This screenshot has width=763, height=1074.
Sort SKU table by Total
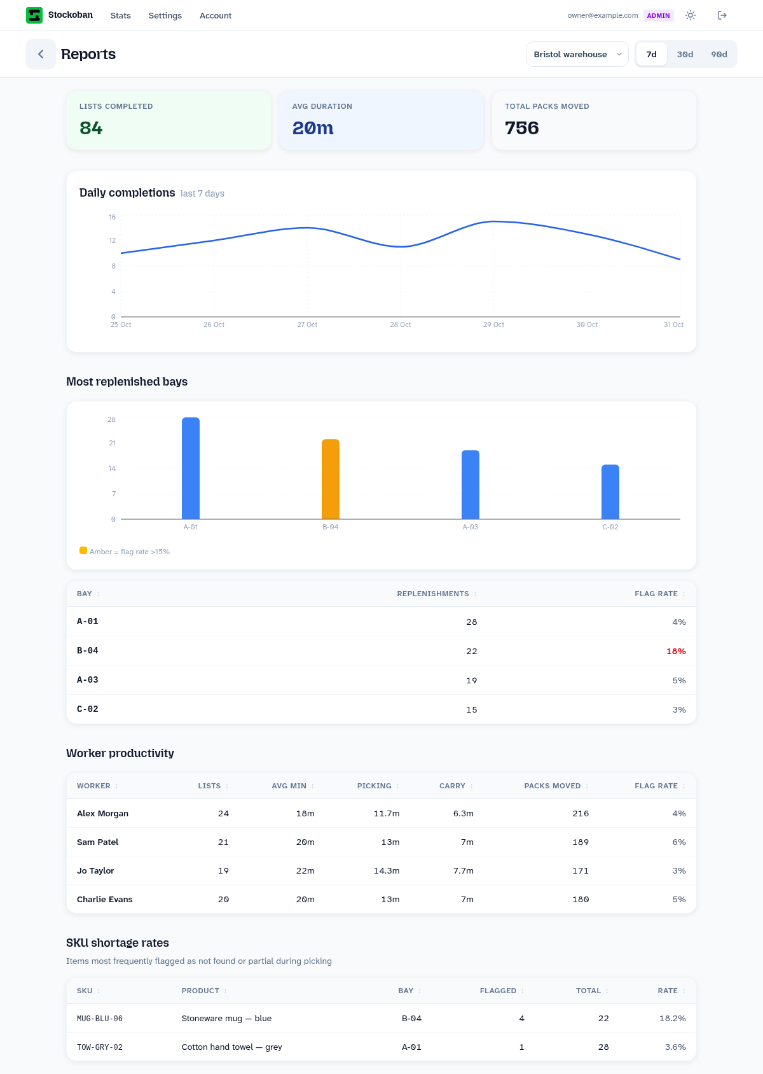(592, 991)
